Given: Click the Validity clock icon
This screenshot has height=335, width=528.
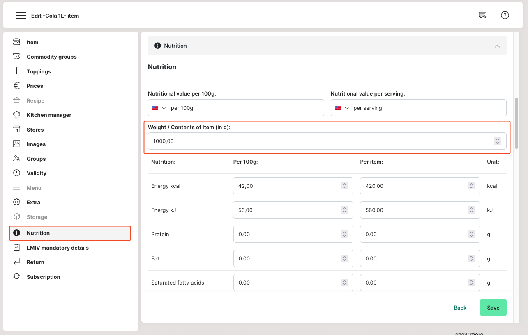Looking at the screenshot, I should (16, 173).
